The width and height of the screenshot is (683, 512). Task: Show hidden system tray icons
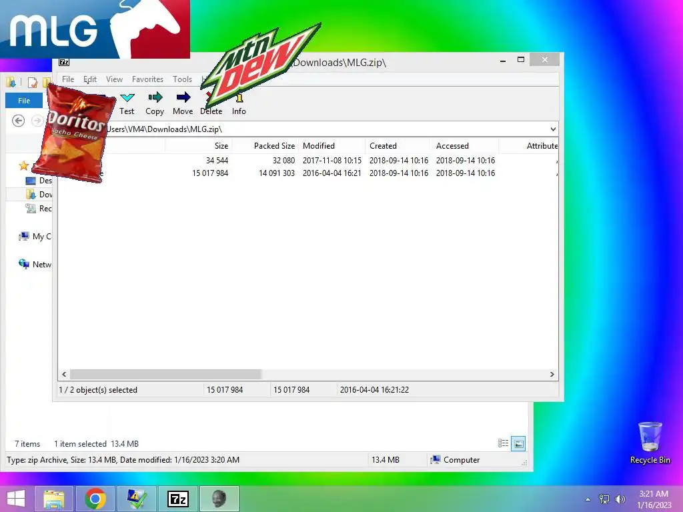point(588,499)
